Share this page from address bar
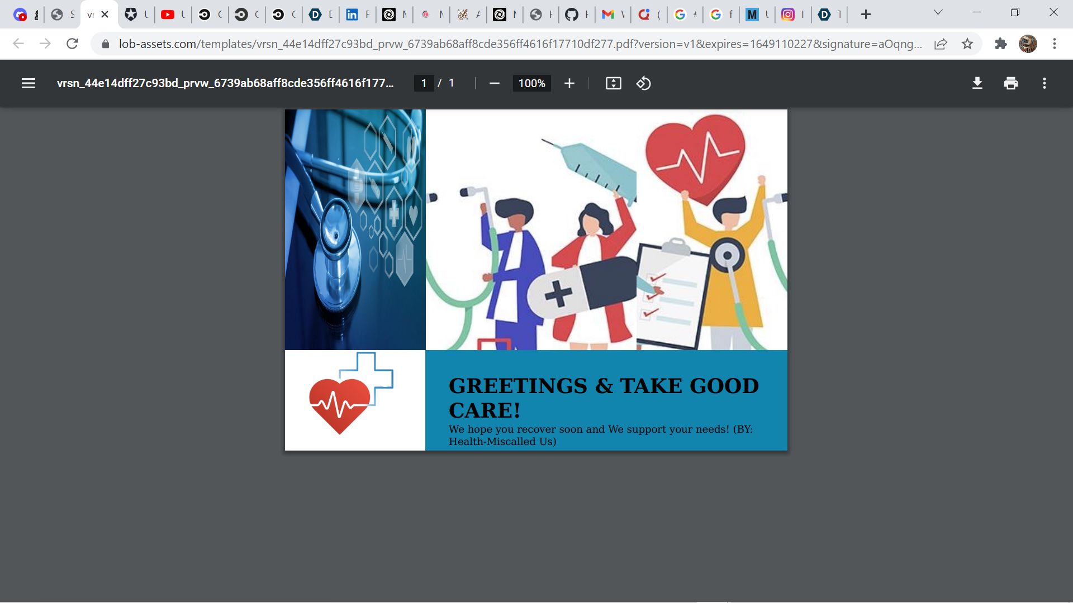The image size is (1073, 603). pos(941,44)
